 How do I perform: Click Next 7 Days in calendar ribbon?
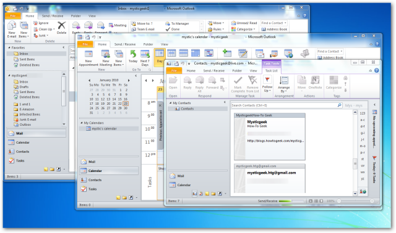[145, 58]
